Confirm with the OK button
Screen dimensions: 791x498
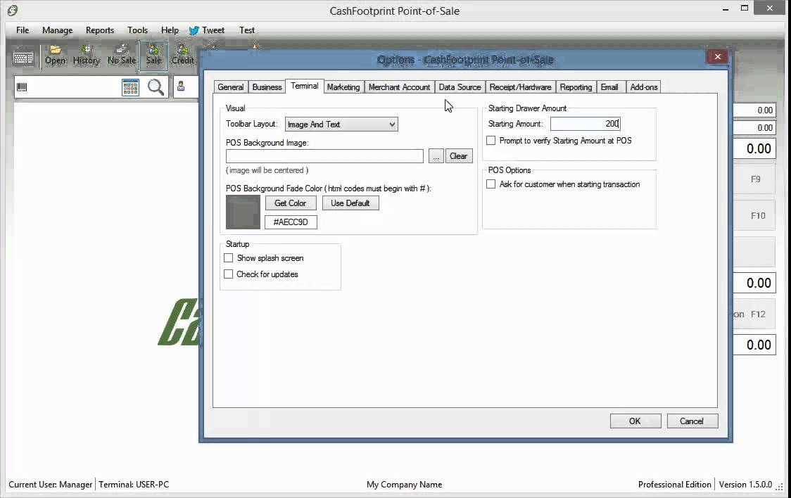point(635,421)
